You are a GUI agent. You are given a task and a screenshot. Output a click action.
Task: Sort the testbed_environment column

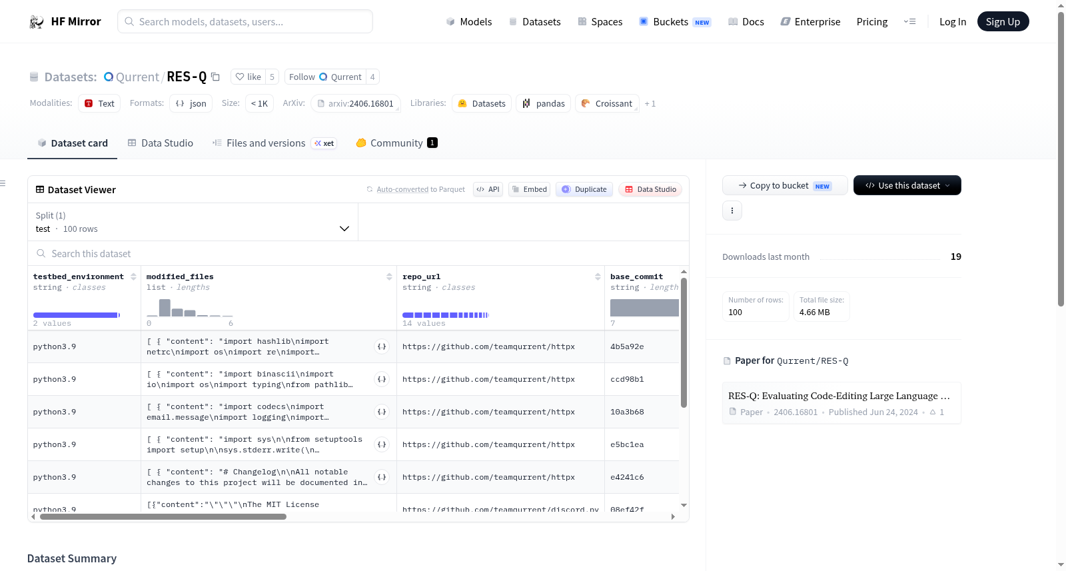(133, 277)
